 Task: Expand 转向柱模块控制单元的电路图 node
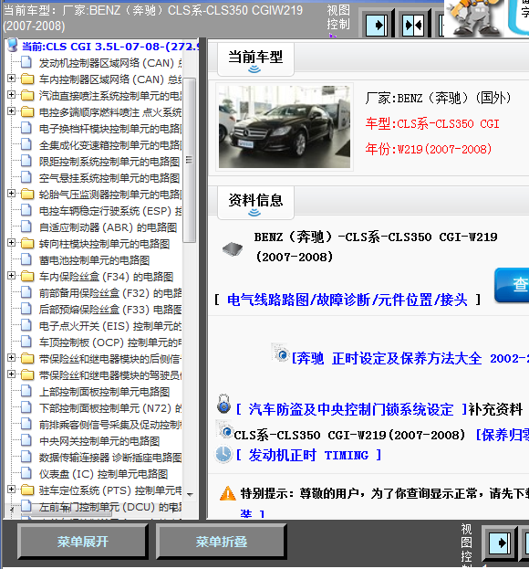(12, 242)
